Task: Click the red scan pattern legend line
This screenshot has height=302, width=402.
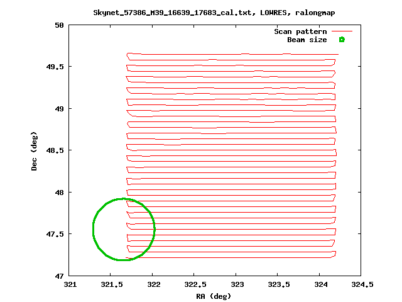Action: point(342,31)
